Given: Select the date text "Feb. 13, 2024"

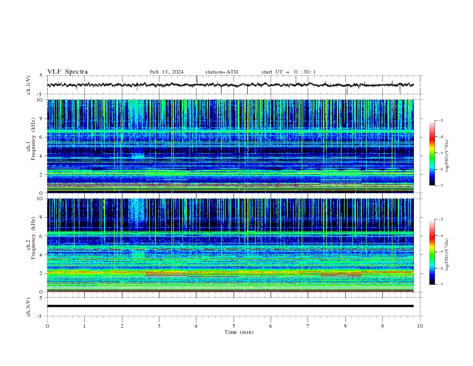Looking at the screenshot, I should (167, 72).
